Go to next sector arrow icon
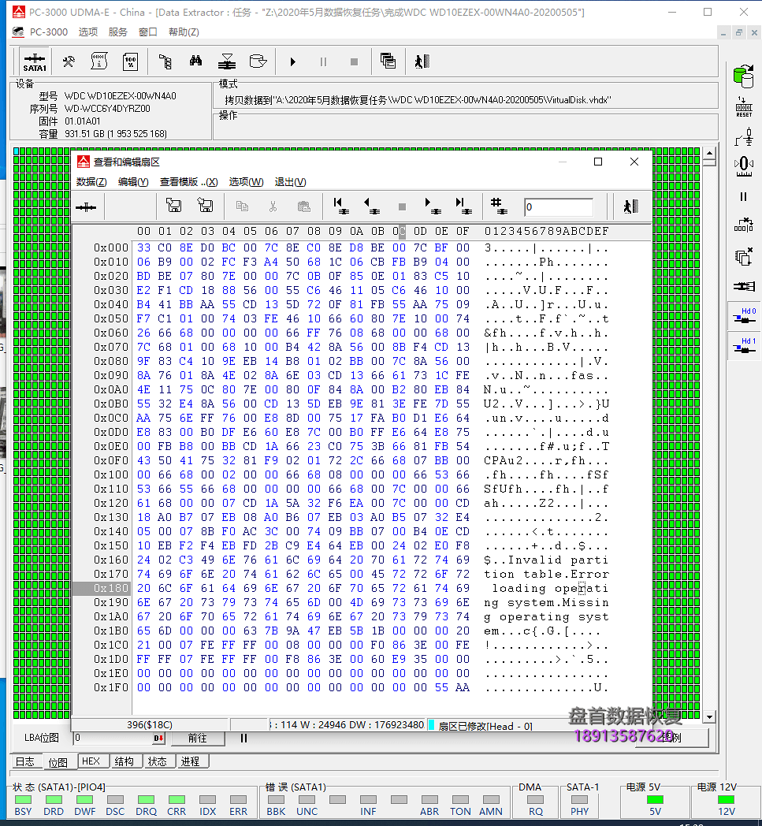 click(x=433, y=206)
